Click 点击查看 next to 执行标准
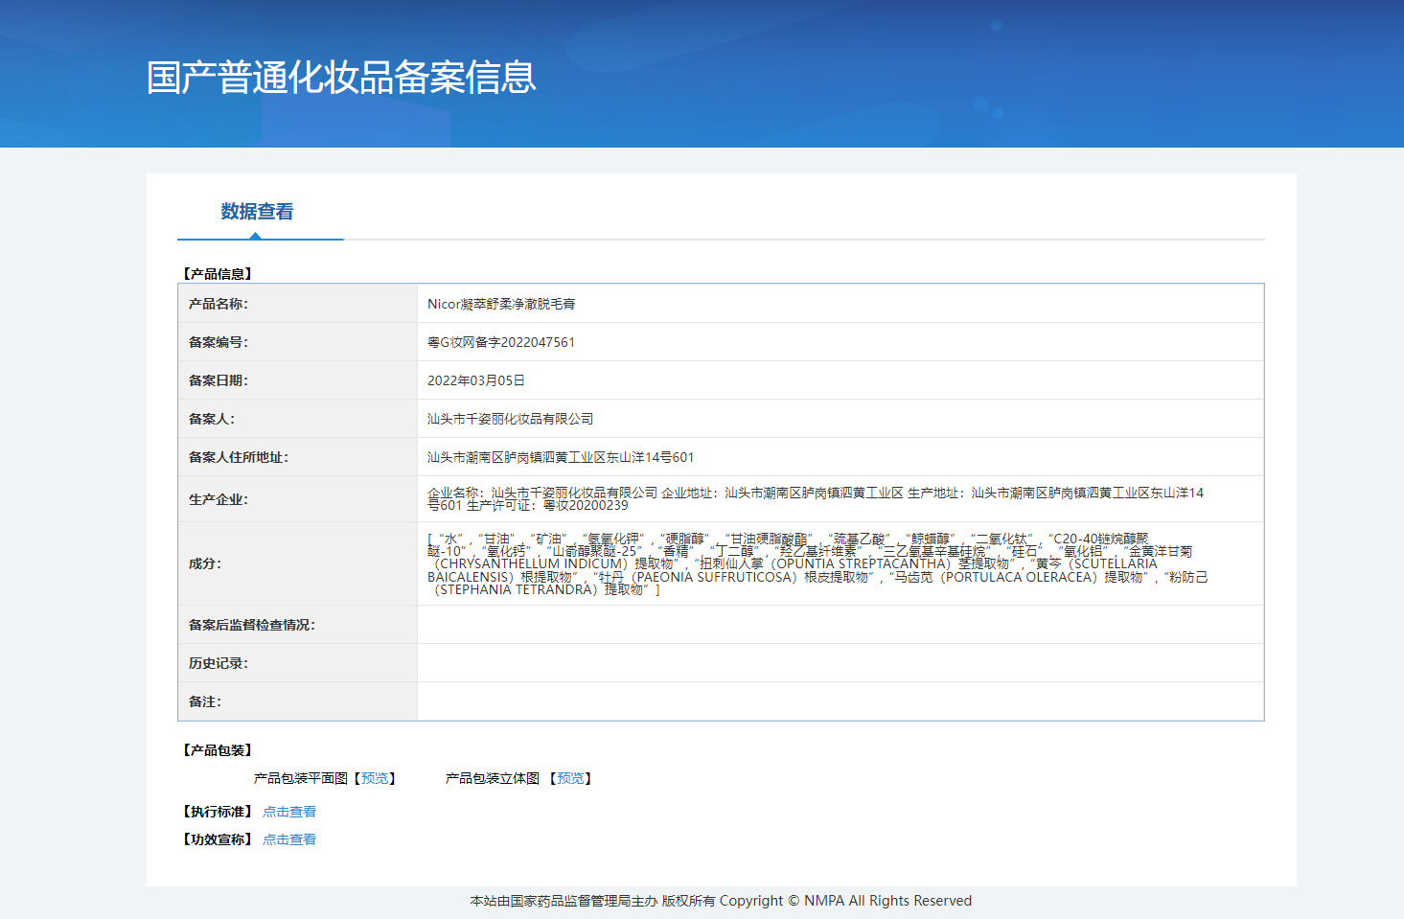Screen dimensions: 1404x919 (x=289, y=811)
